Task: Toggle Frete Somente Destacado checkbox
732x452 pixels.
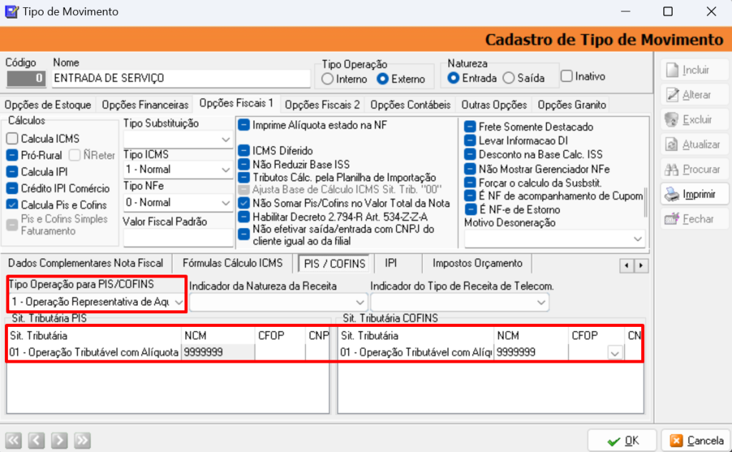Action: pyautogui.click(x=470, y=127)
